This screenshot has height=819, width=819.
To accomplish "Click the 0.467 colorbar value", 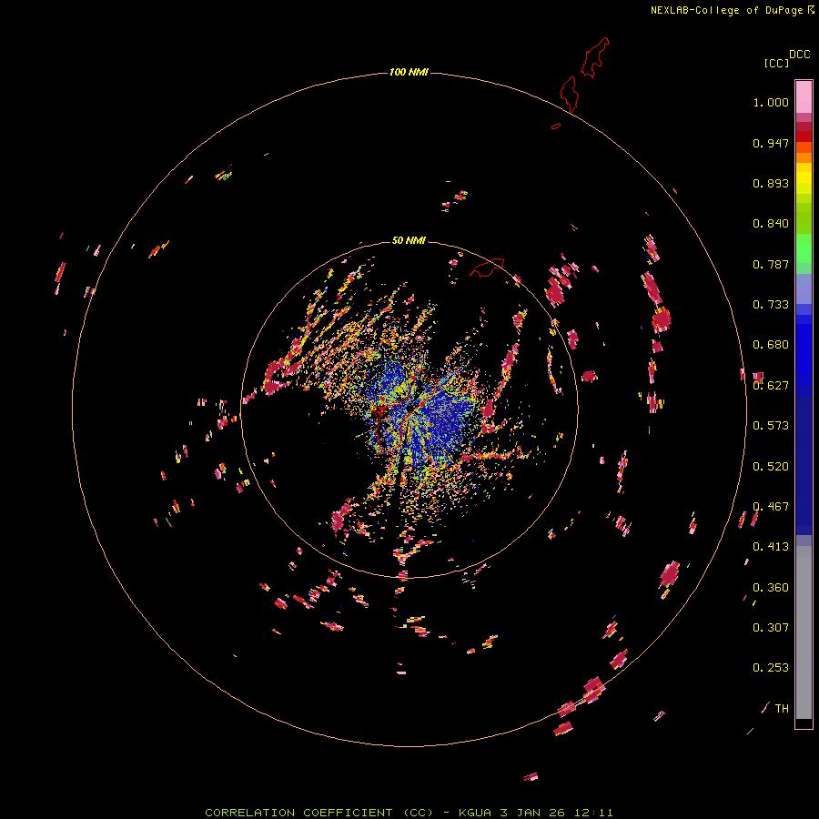I will [x=771, y=507].
